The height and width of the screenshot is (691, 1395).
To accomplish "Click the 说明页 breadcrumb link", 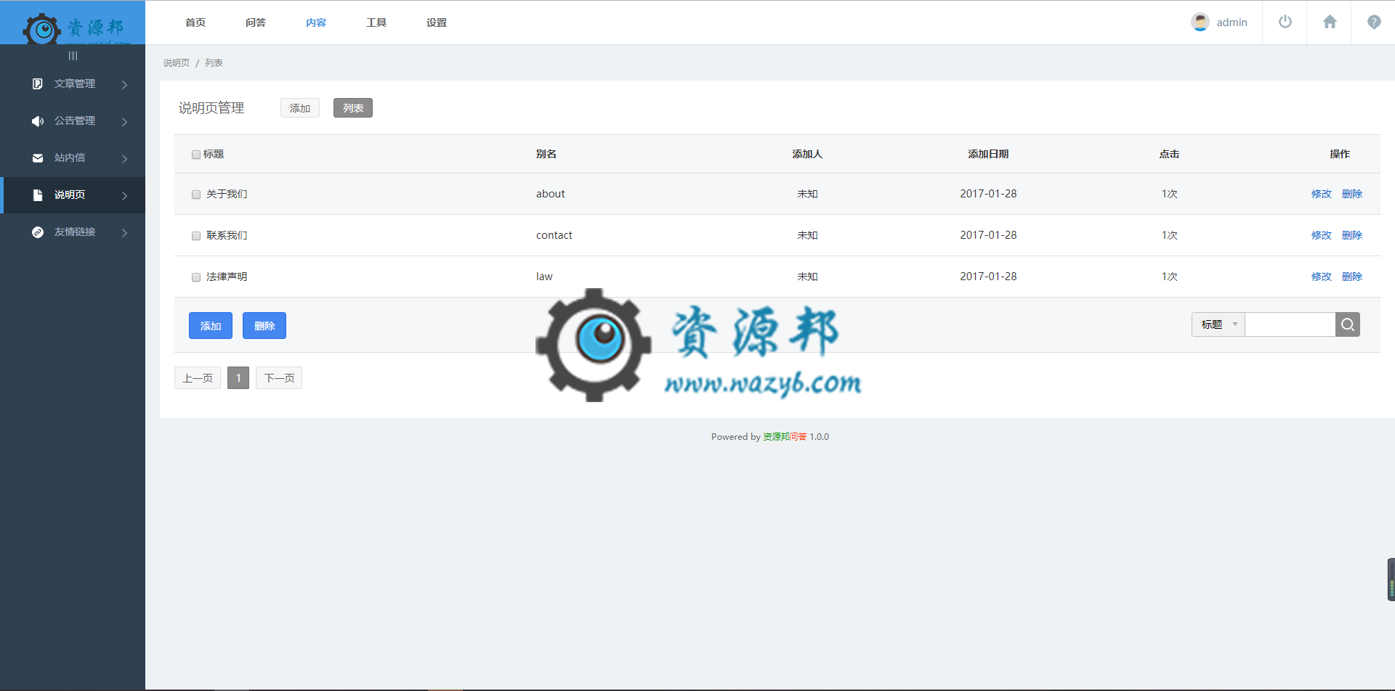I will click(177, 63).
